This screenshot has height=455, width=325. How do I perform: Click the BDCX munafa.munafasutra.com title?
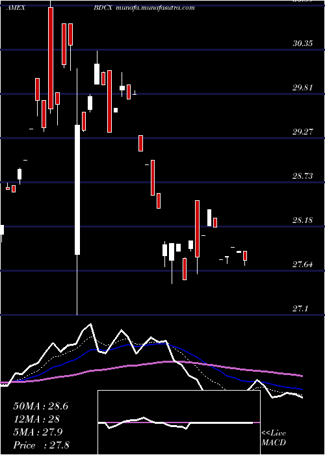pyautogui.click(x=144, y=8)
